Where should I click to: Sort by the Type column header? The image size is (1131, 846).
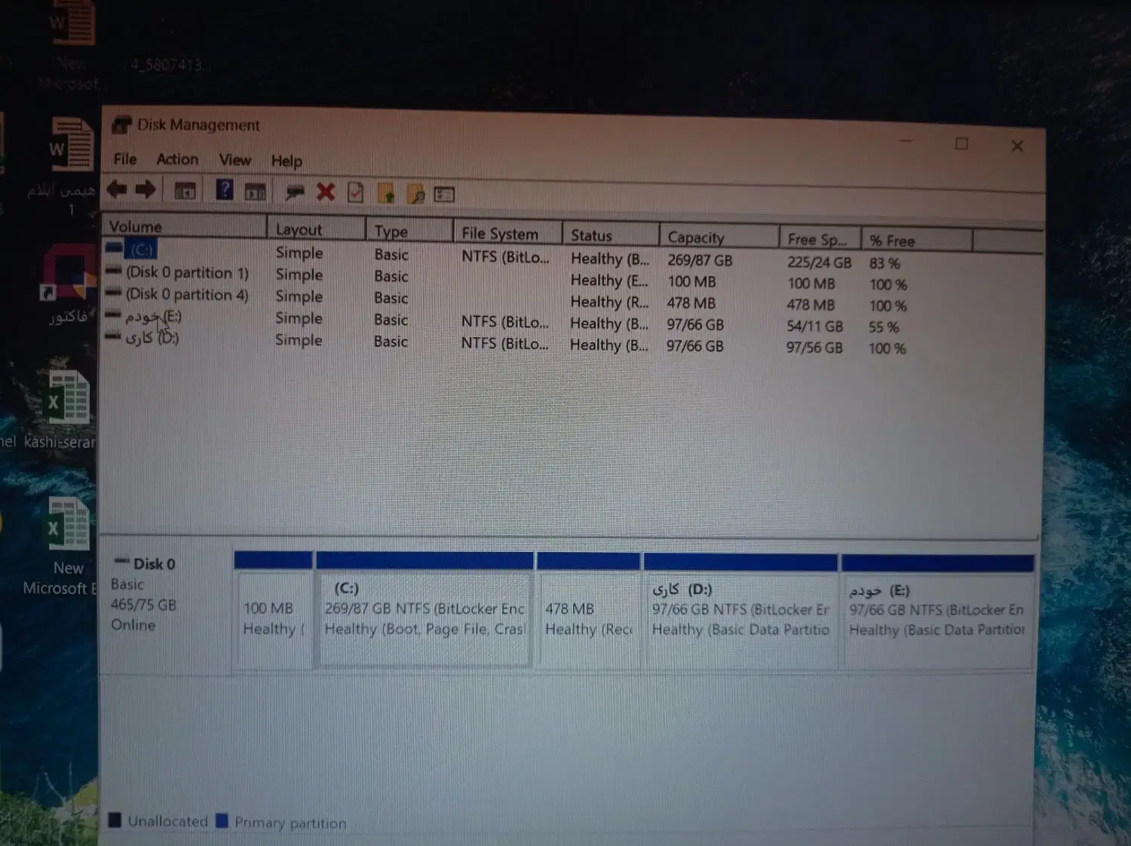pos(409,231)
